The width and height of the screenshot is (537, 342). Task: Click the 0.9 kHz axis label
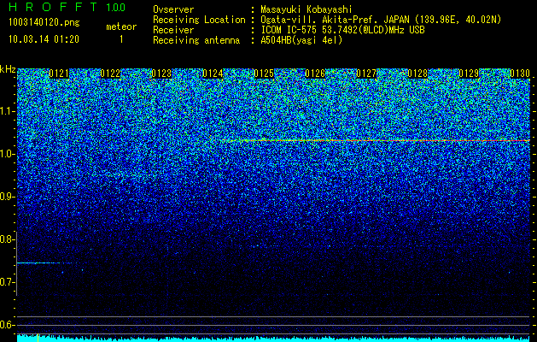7,197
